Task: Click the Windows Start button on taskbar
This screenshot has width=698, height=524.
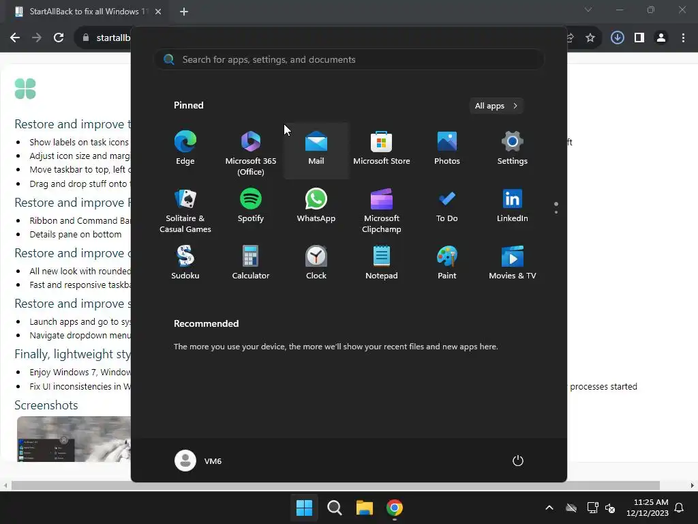Action: click(304, 508)
